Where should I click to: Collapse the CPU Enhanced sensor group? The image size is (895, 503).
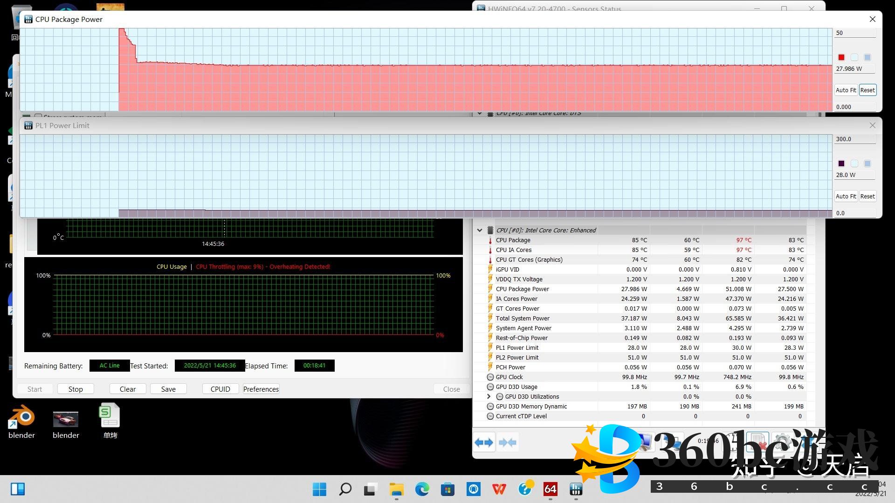point(480,230)
